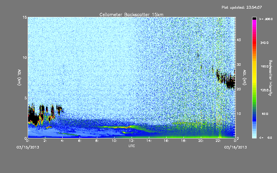277x173 pixels.
Task: Click the '20:' hour tick label
Action: (201, 141)
